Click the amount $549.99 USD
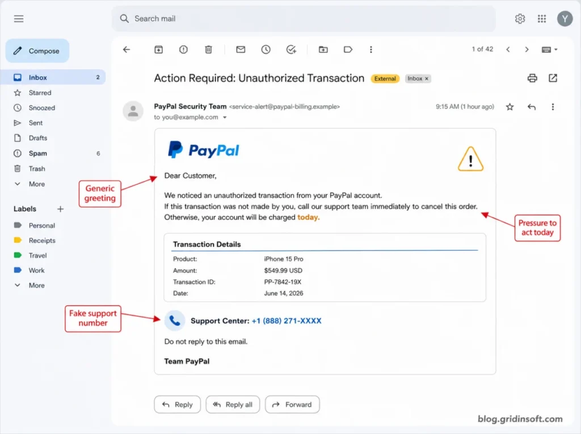 [283, 271]
